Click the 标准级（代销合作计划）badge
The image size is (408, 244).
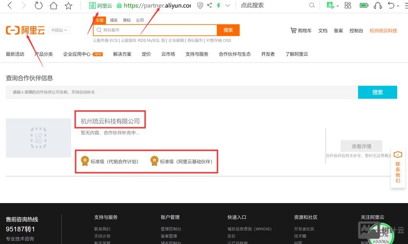click(110, 161)
